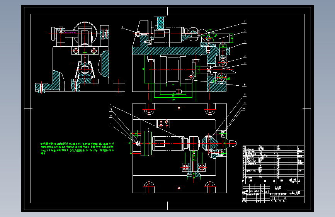Click part balloon number 1
Screen dimensions: 335x217
pyautogui.click(x=245, y=22)
